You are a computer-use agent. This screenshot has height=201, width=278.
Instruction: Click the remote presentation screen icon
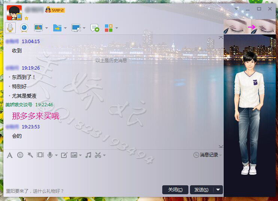(38, 28)
